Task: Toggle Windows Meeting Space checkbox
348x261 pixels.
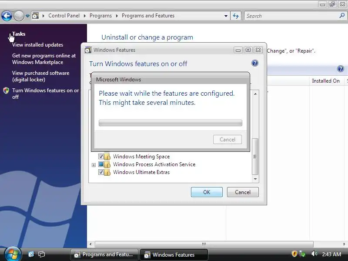Action: (x=101, y=157)
